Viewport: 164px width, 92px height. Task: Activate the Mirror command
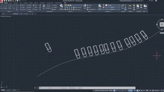[29, 7]
